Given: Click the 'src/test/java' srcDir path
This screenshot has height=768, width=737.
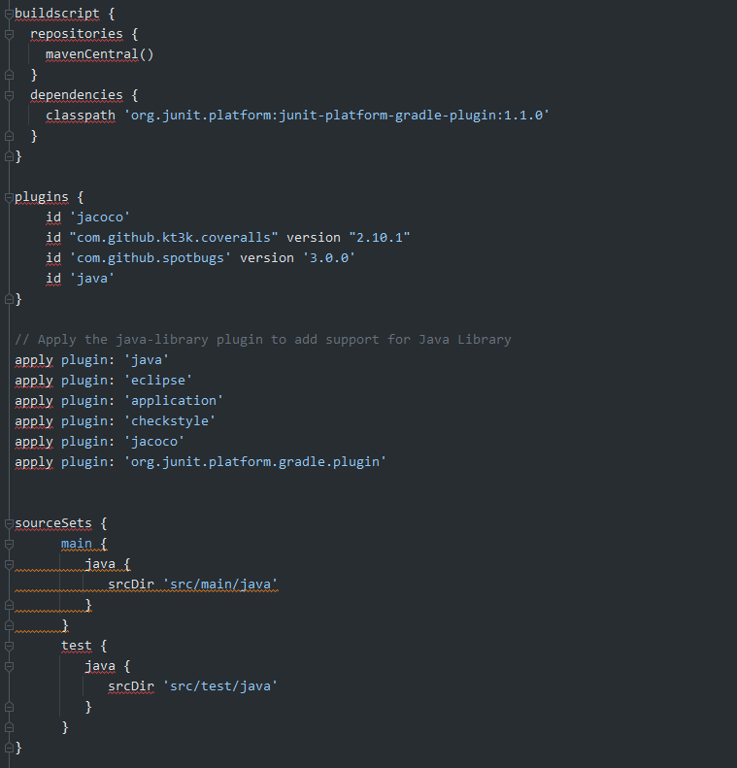Looking at the screenshot, I should click(220, 686).
